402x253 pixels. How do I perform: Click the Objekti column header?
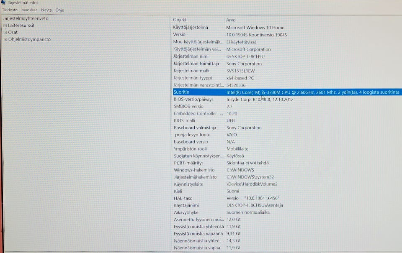click(180, 20)
